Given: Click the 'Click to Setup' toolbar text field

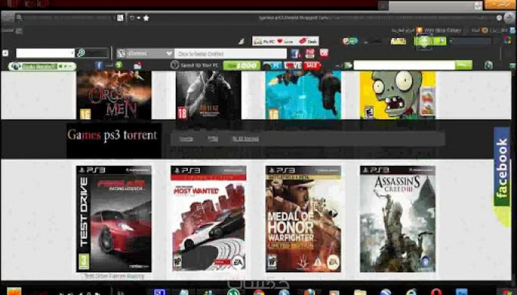Looking at the screenshot, I should [231, 54].
